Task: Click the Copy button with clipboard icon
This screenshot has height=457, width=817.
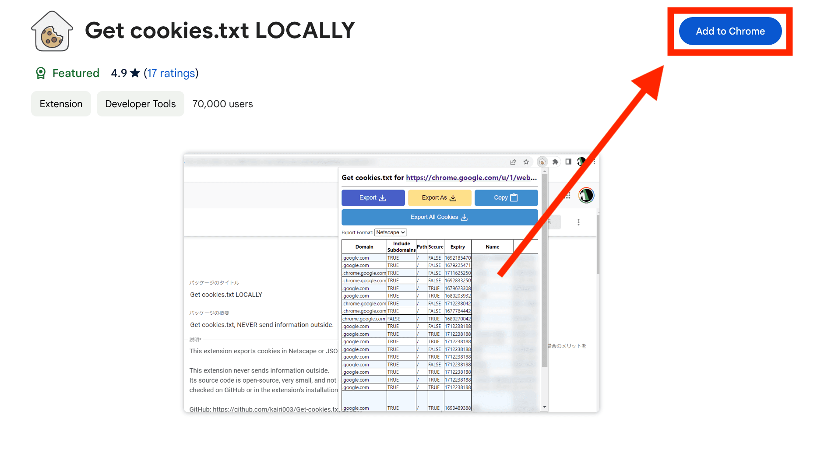Action: (506, 197)
